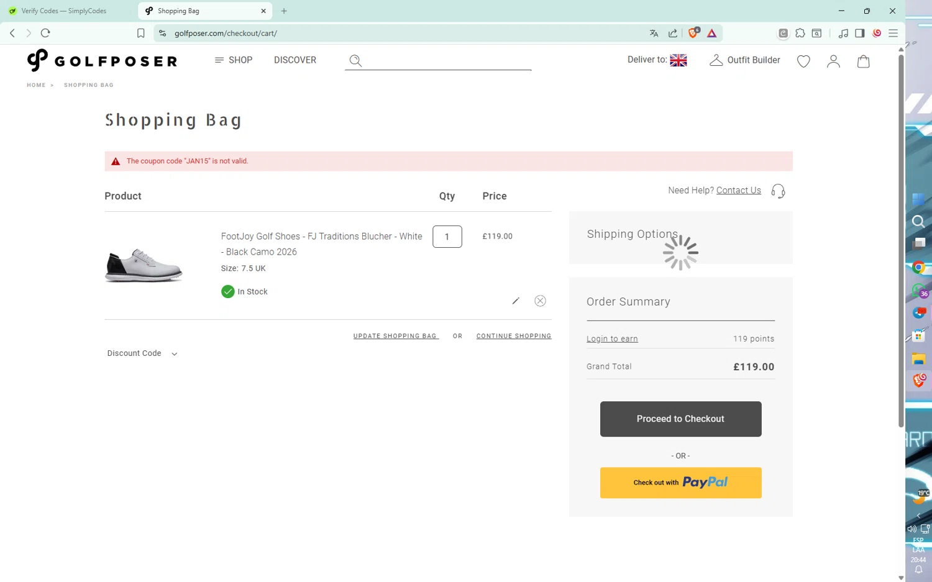Click the customer support headset icon
The height and width of the screenshot is (582, 932).
click(x=778, y=191)
